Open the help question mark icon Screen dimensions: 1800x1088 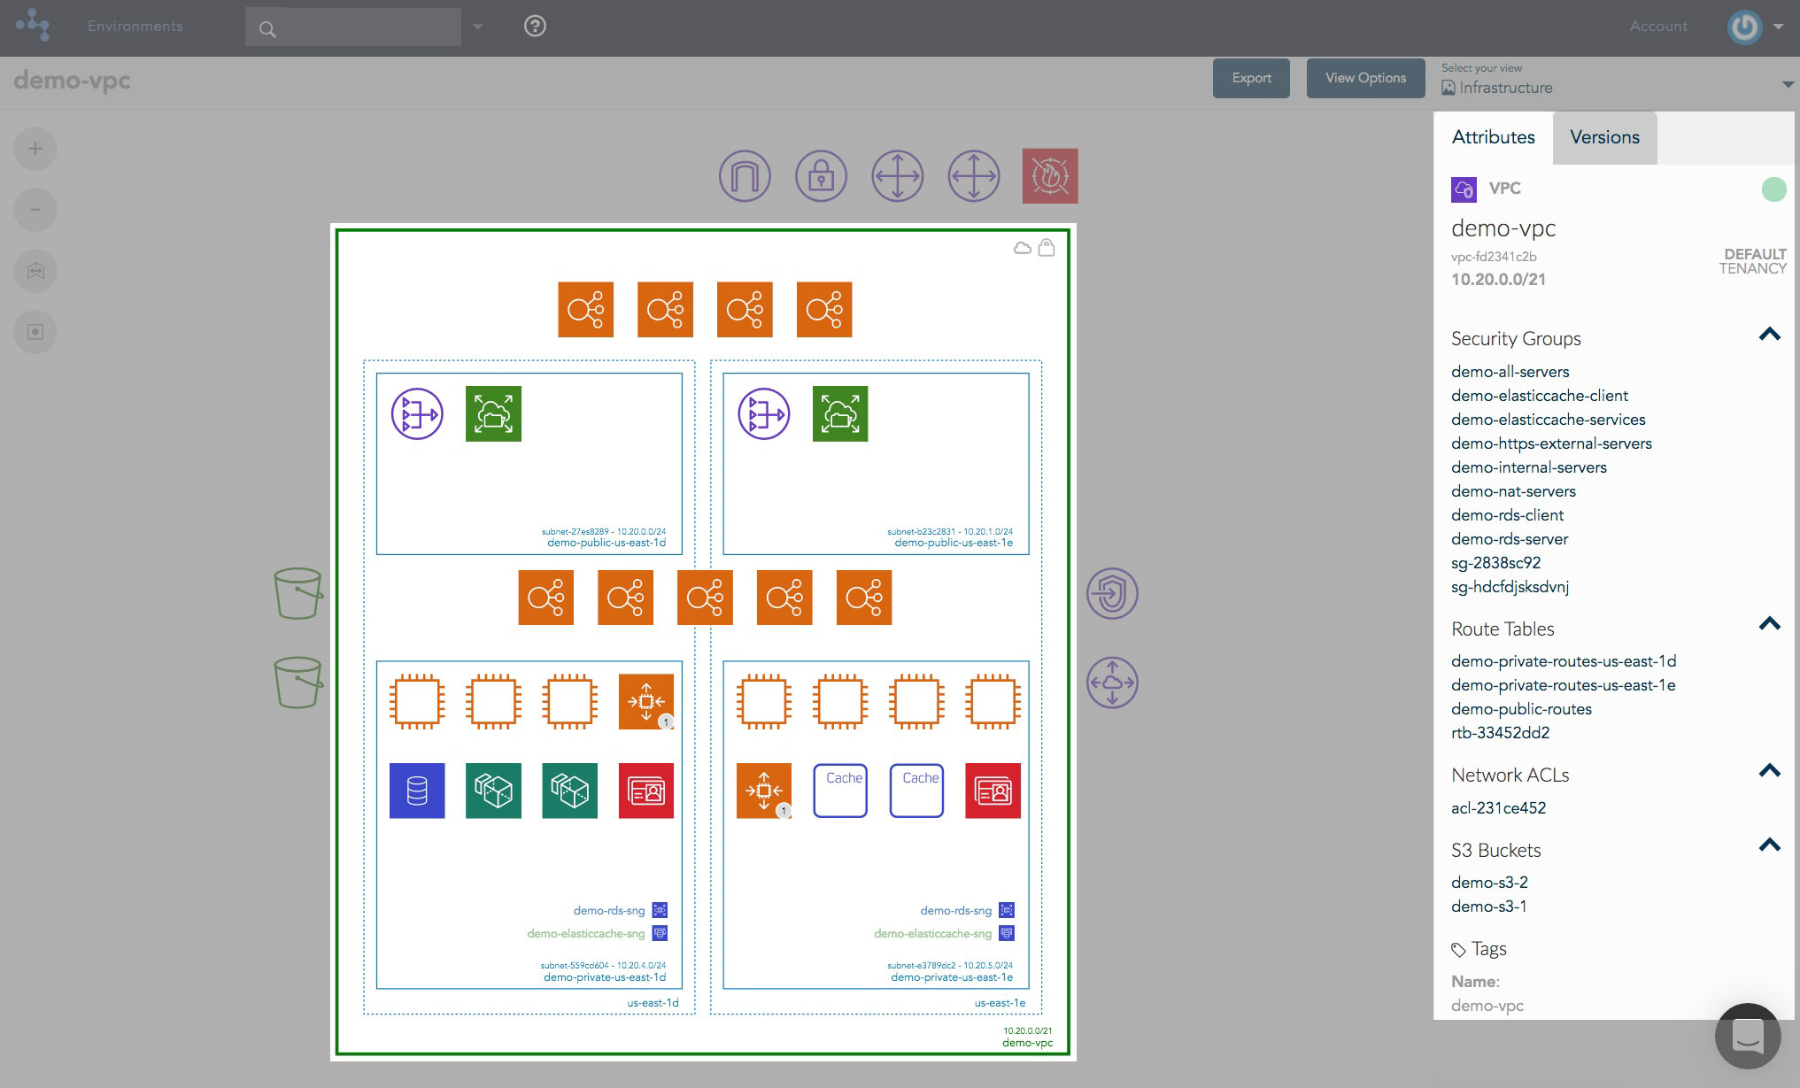(535, 27)
